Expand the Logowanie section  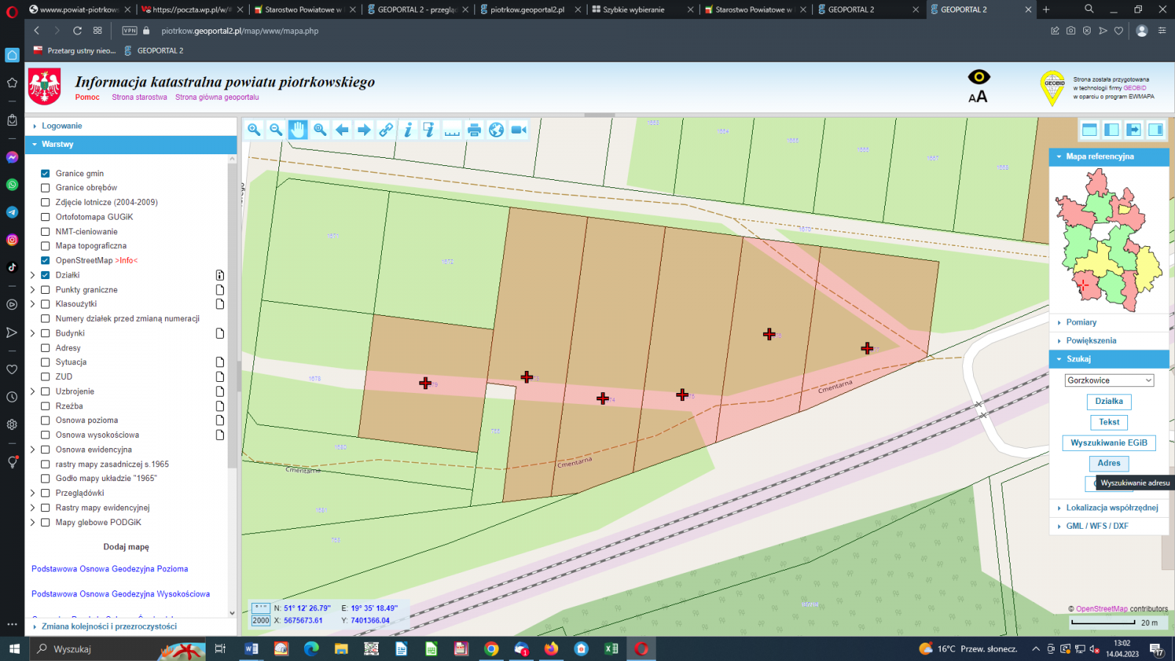[x=62, y=126]
